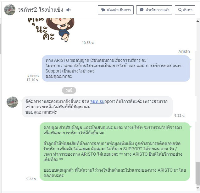
Task: Click the วันนี้ date separator pill
Action: [x=69, y=90]
